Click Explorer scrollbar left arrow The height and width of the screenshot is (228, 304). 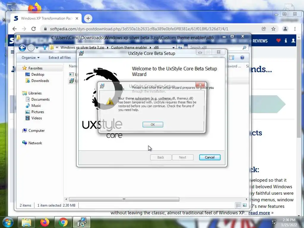pyautogui.click(x=66, y=199)
